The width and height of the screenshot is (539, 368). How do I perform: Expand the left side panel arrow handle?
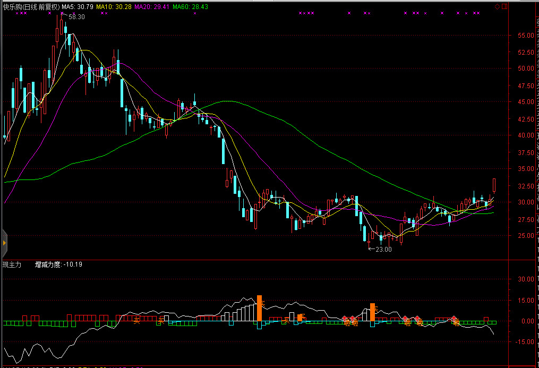[5, 242]
